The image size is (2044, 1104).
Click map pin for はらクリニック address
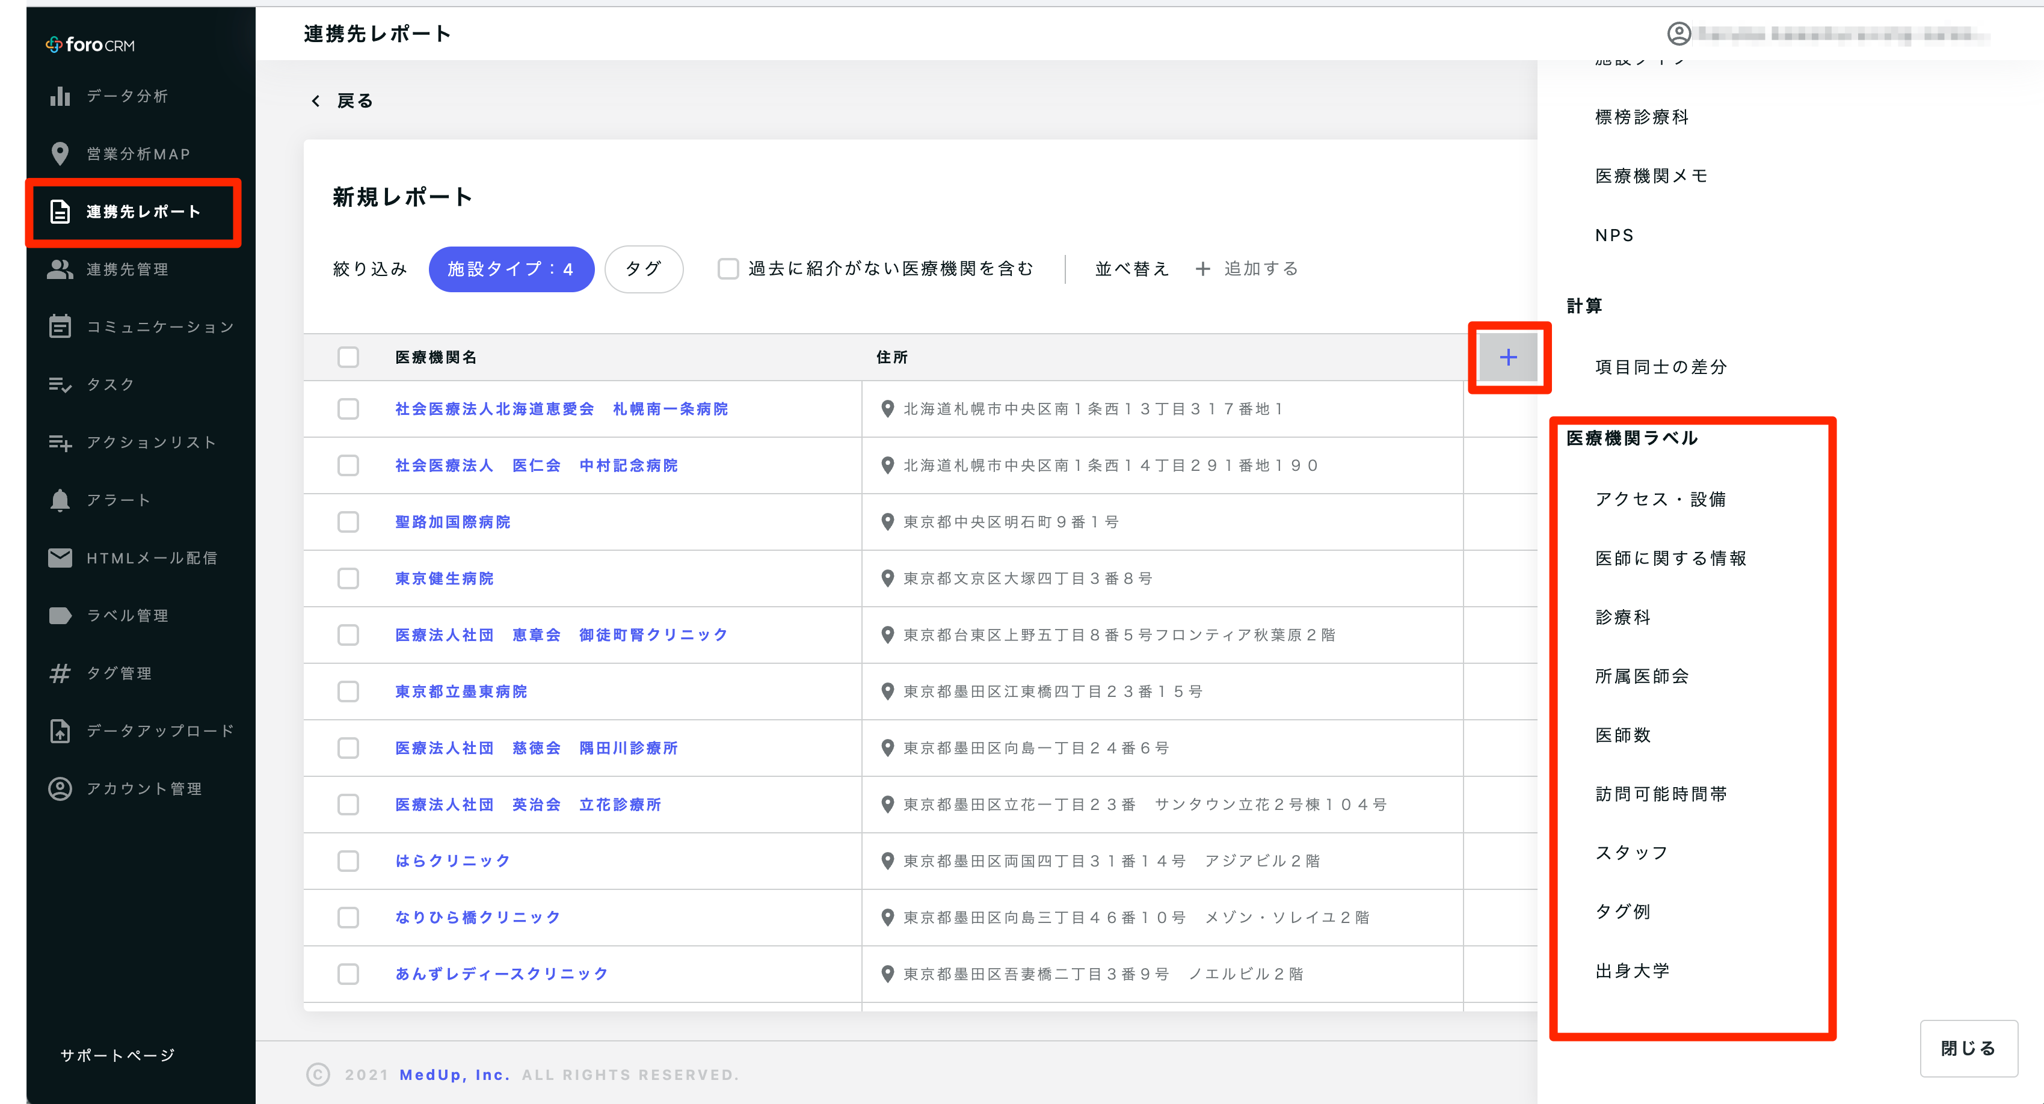888,860
